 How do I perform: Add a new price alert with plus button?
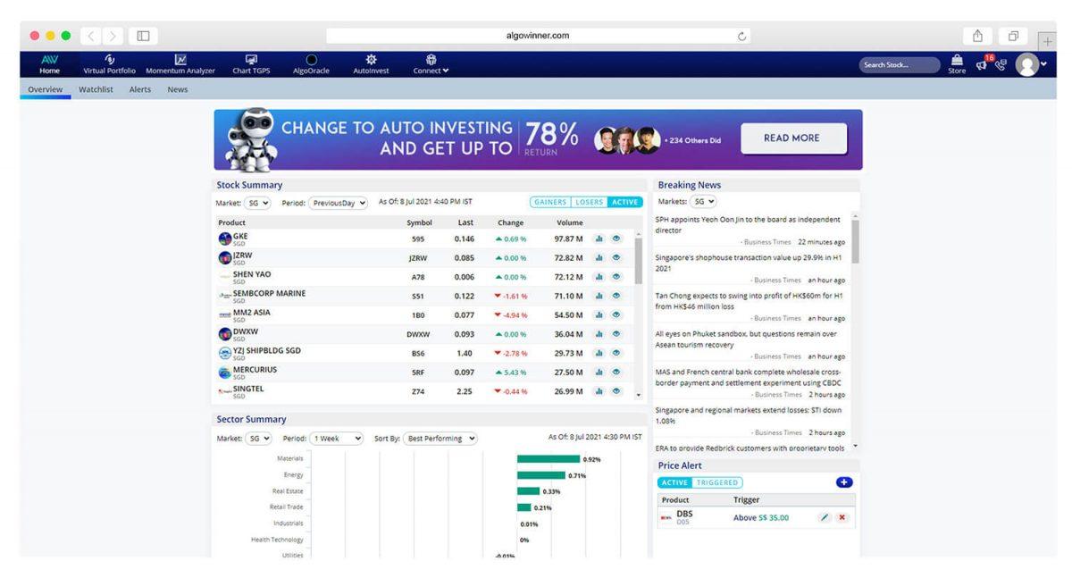pos(843,482)
